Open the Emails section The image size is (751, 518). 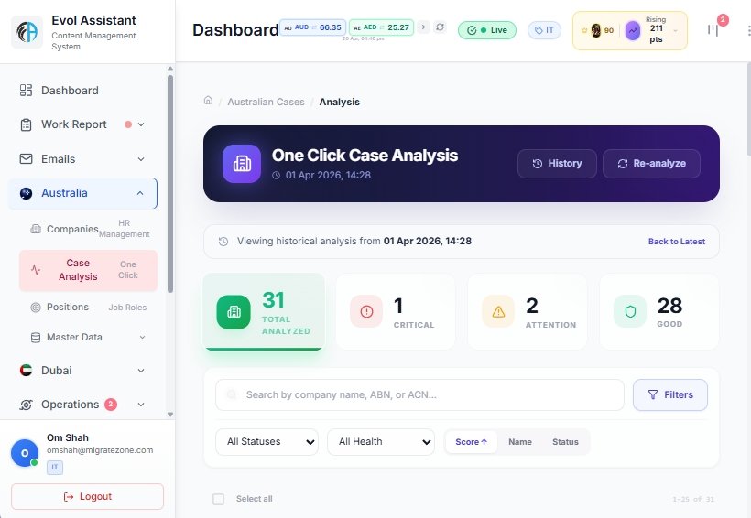click(82, 159)
